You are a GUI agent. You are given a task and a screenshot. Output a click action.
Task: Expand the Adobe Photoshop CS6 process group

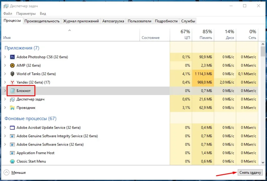pyautogui.click(x=5, y=57)
